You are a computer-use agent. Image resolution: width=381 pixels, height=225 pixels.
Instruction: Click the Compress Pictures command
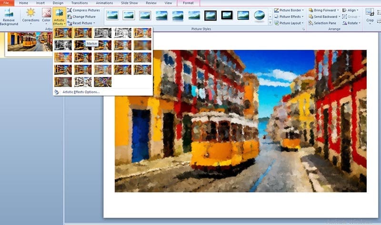86,10
